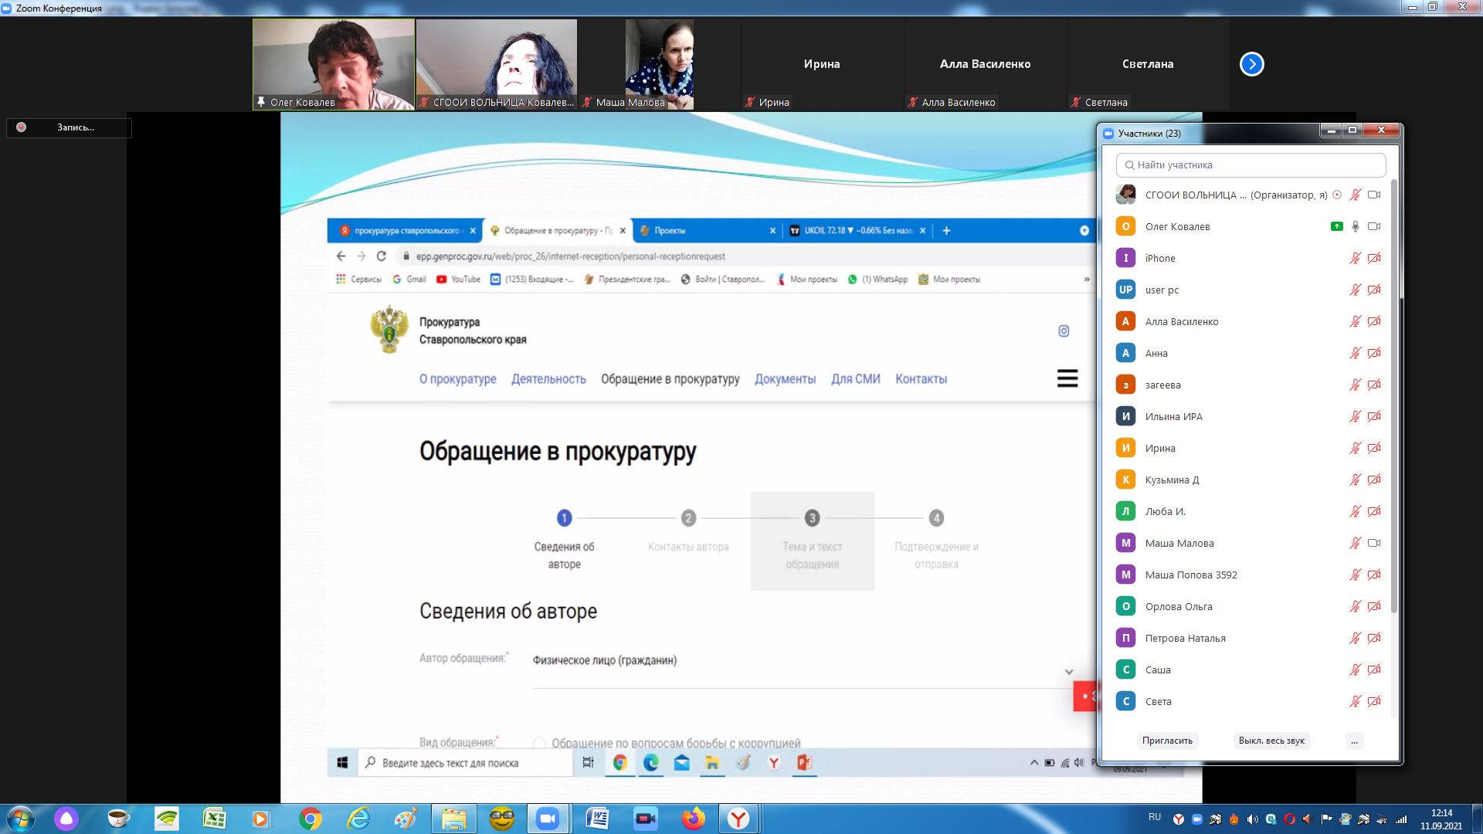
Task: Open Firefox from the Windows taskbar
Action: [693, 819]
